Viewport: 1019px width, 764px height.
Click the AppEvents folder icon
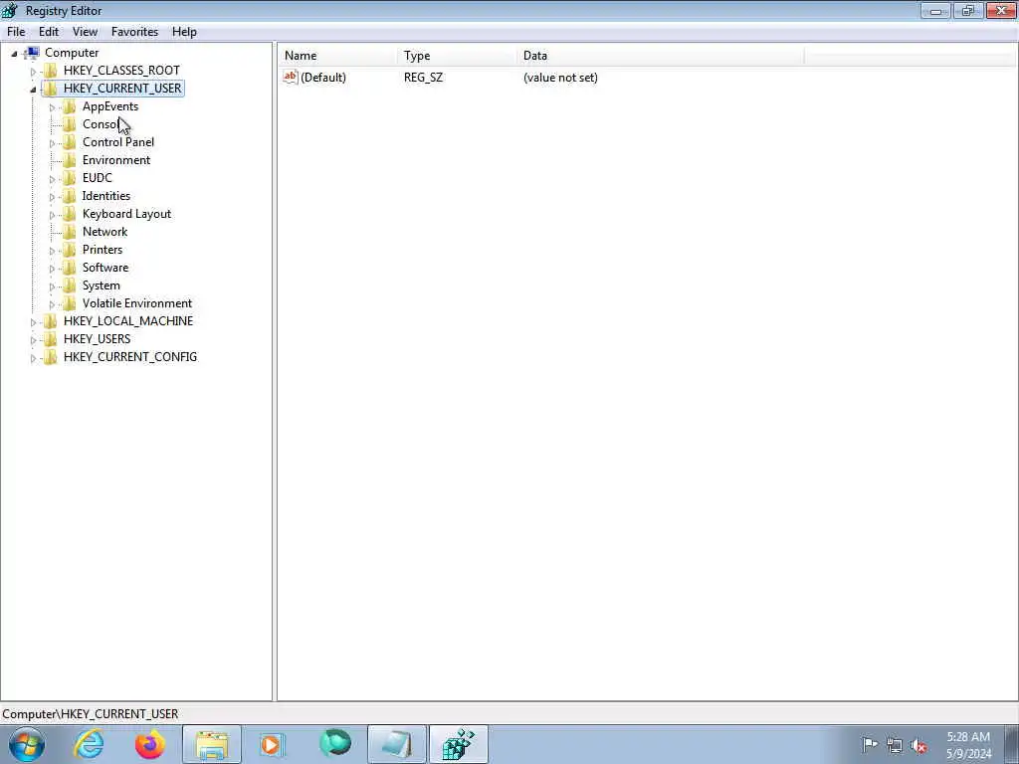coord(69,106)
